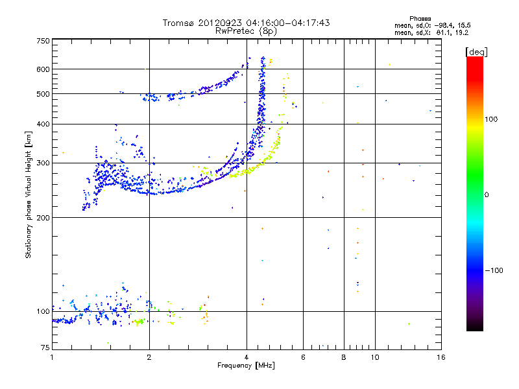Click the colorbar tick label '0'
Viewport: 519px width, 389px height.
tap(487, 195)
